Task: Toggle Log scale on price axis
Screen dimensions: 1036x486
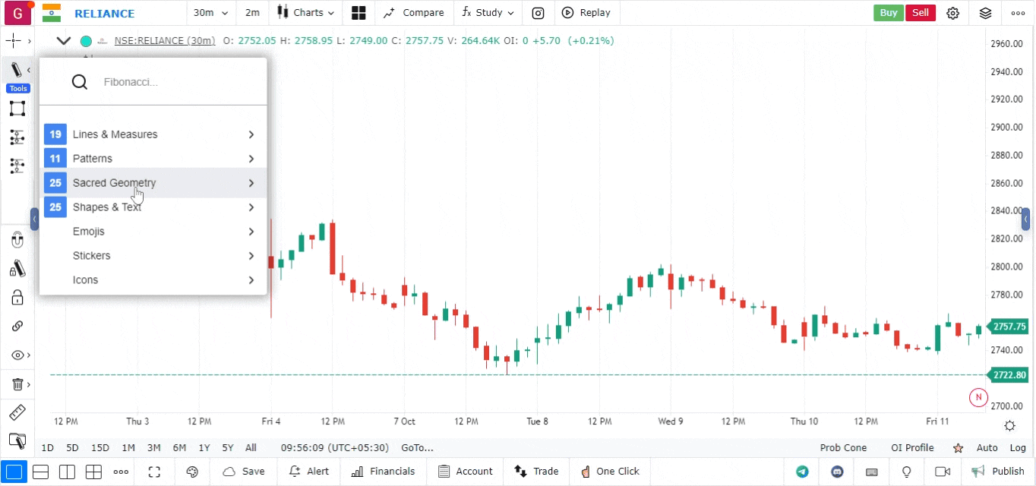Action: pyautogui.click(x=1018, y=448)
